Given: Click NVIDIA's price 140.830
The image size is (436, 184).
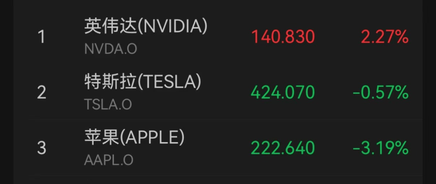Looking at the screenshot, I should [x=283, y=37].
